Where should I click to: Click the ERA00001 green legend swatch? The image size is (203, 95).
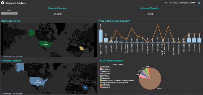[101, 78]
